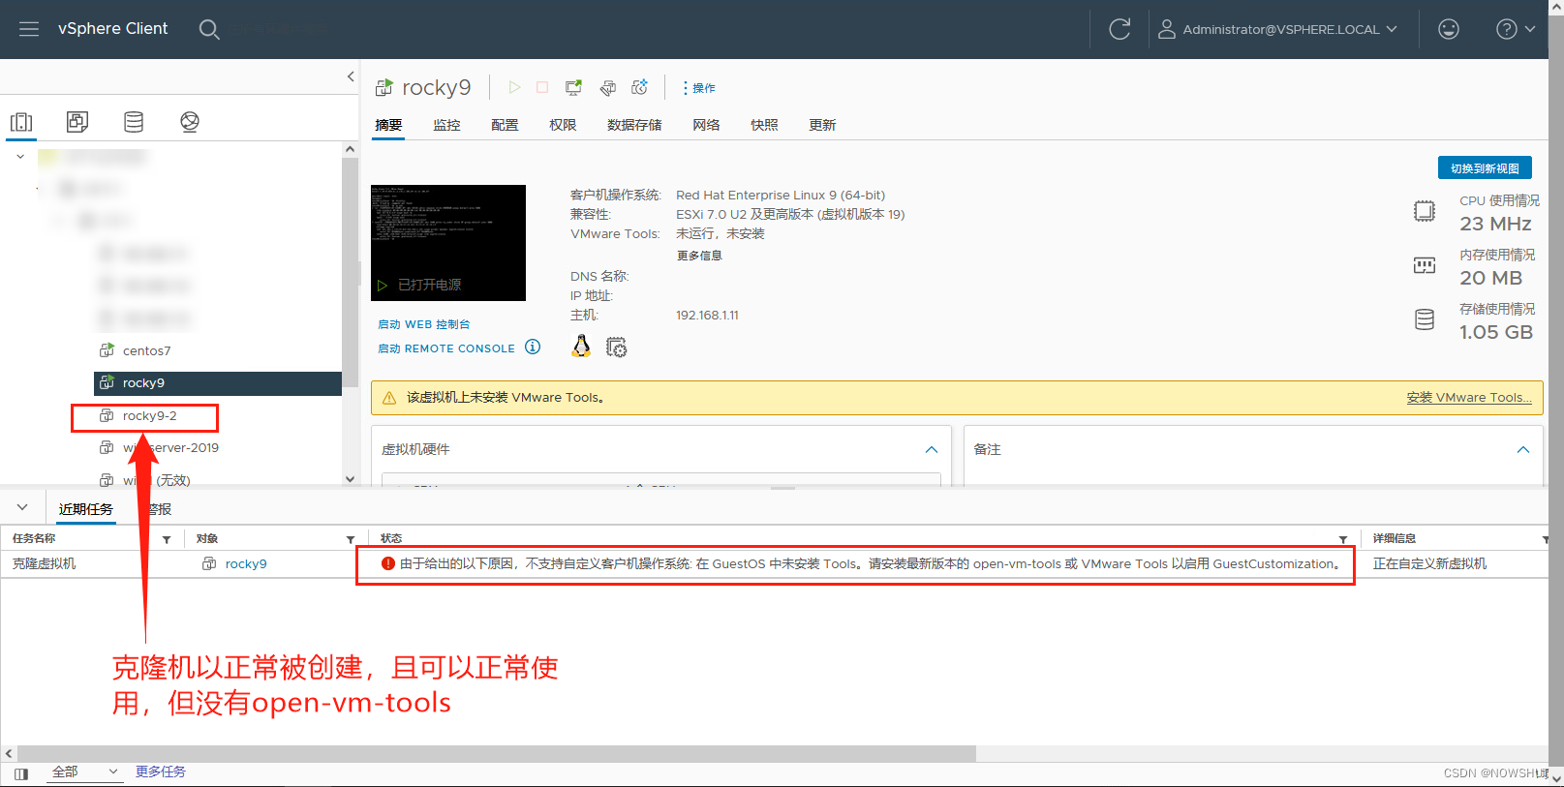Image resolution: width=1564 pixels, height=787 pixels.
Task: Open the rocky9 object link in tasks
Action: coord(246,564)
